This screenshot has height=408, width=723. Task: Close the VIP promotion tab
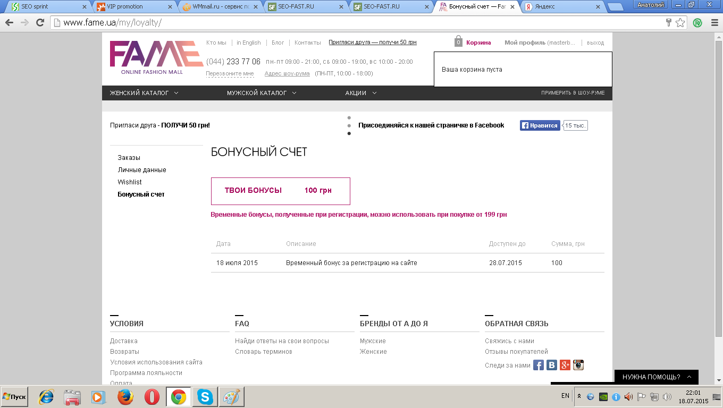tap(170, 7)
